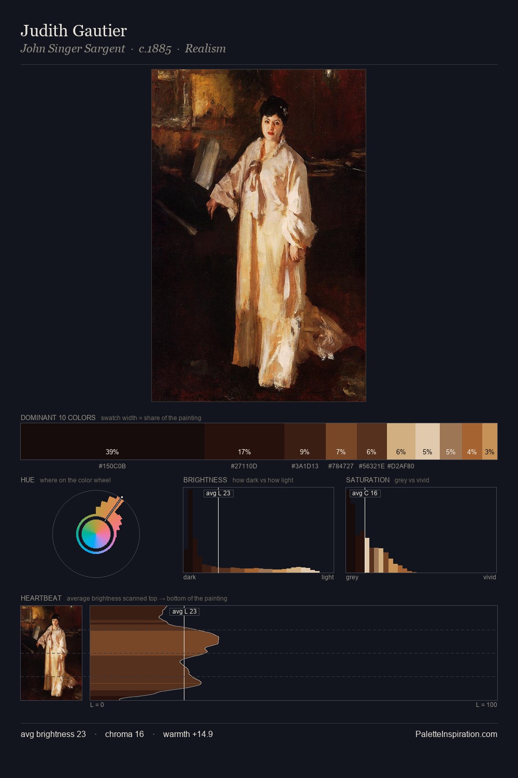Click the HEARTBEAT section heading

(41, 598)
